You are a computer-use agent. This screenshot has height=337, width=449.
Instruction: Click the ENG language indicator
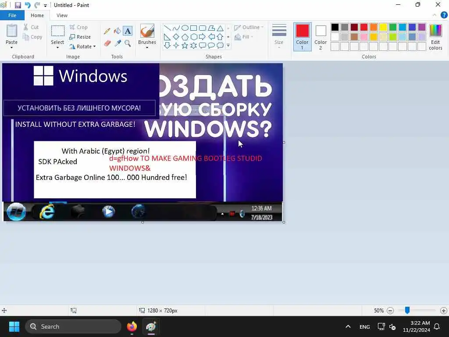364,326
